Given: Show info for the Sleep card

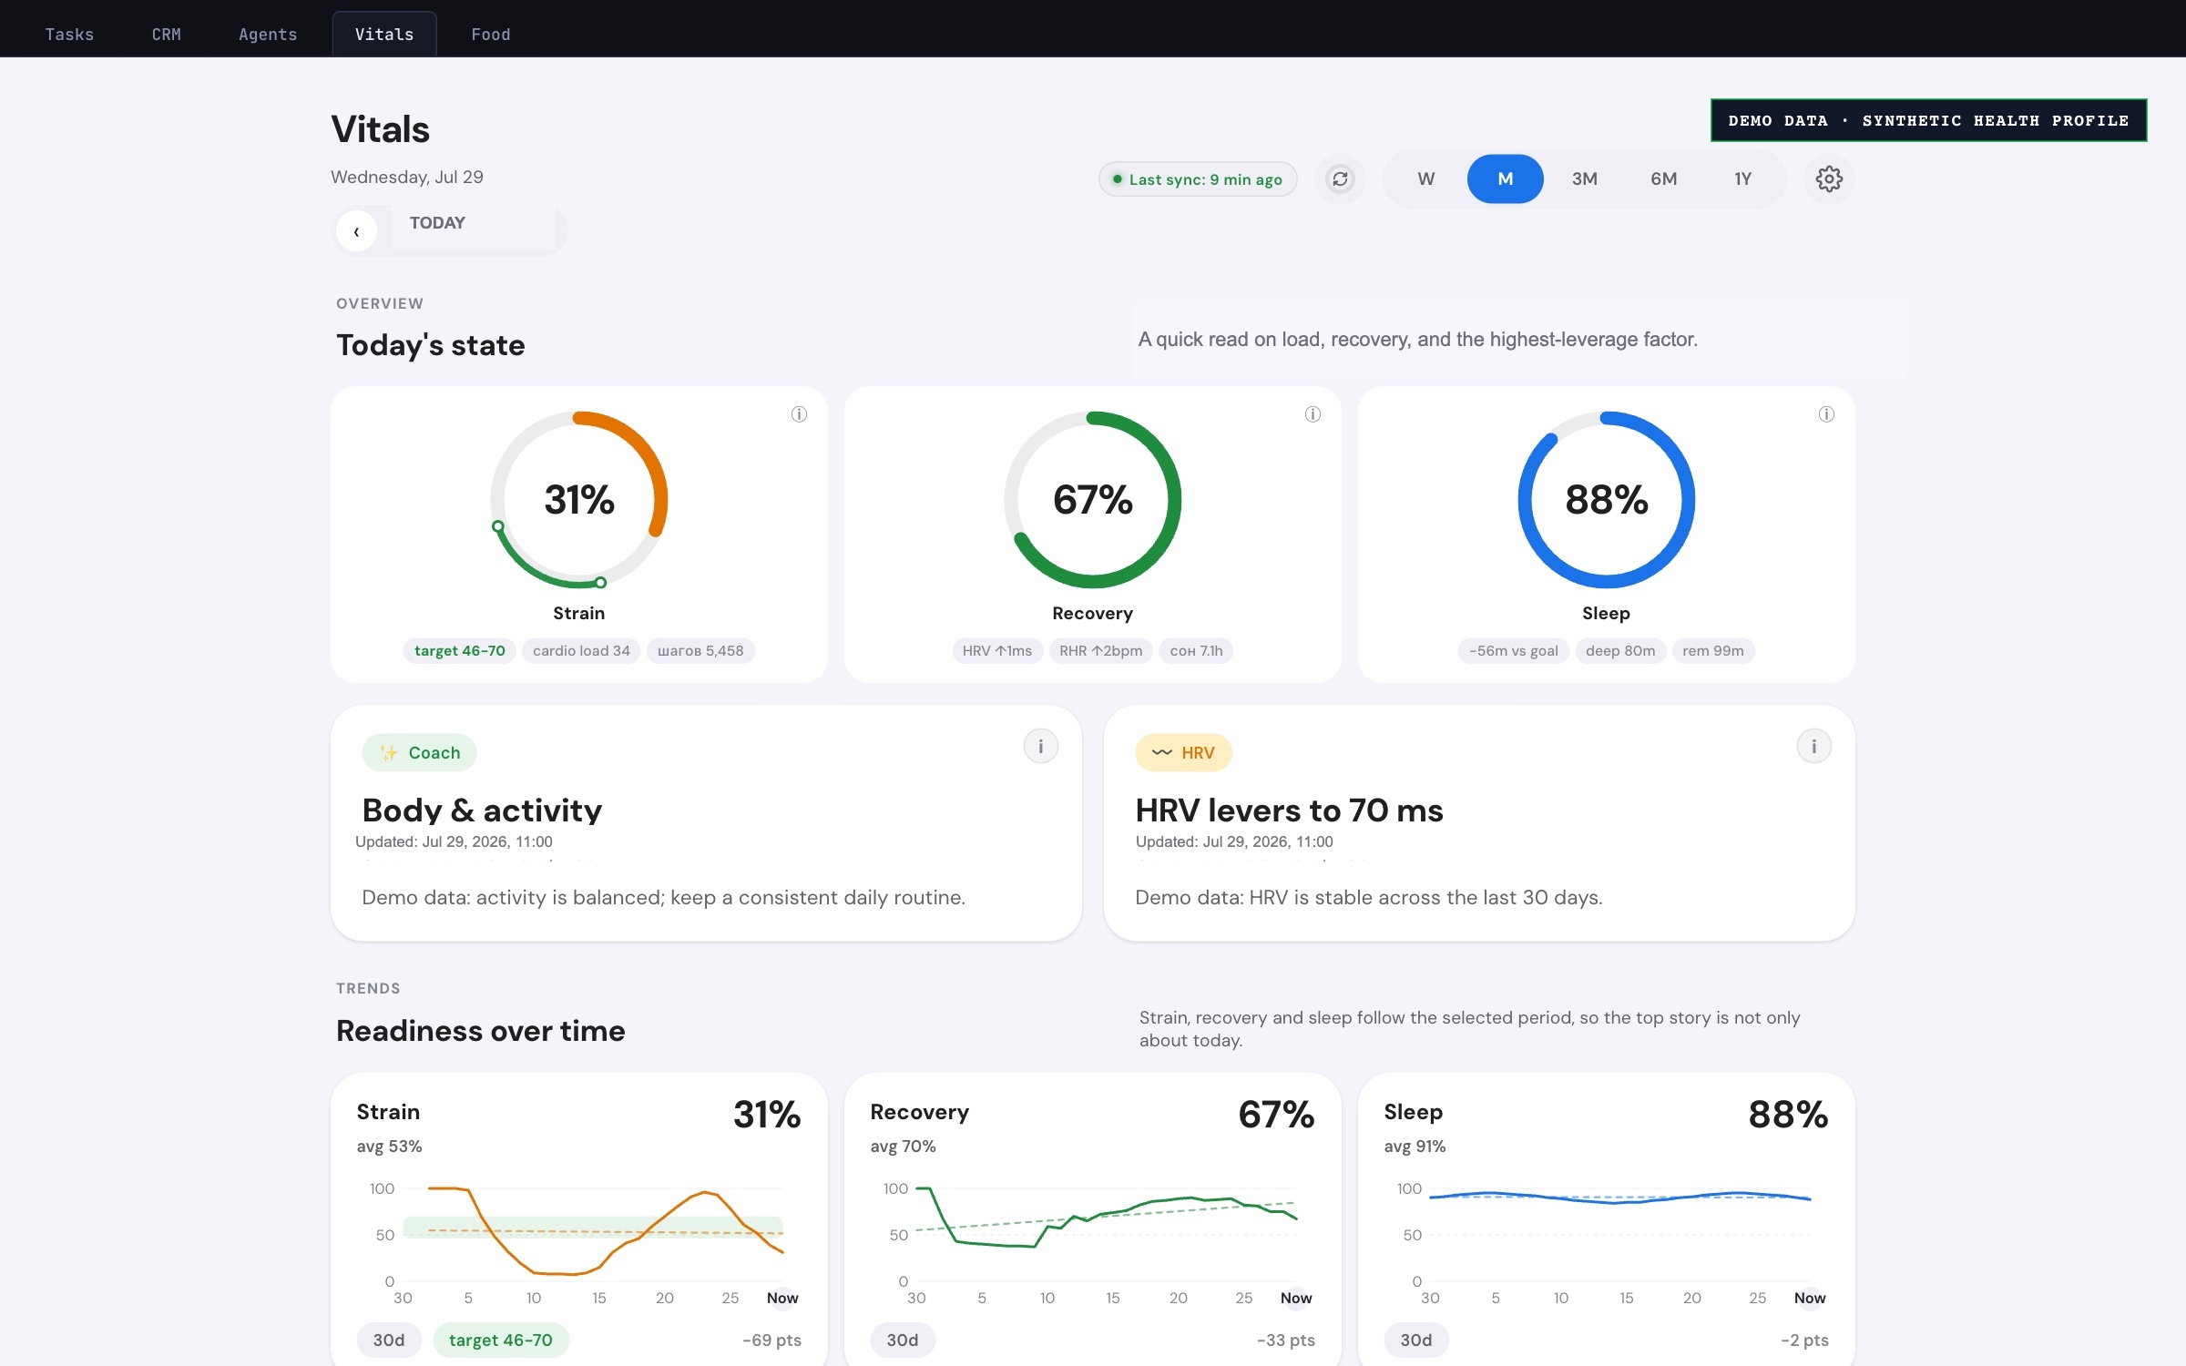Looking at the screenshot, I should tap(1826, 414).
